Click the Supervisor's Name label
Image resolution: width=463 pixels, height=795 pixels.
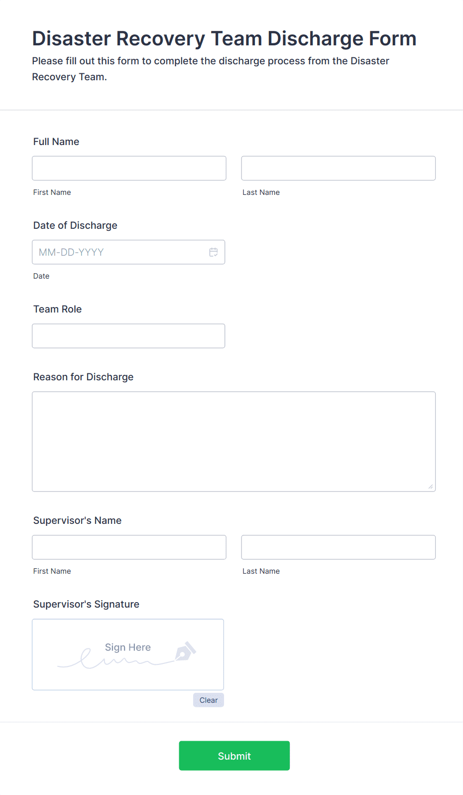pyautogui.click(x=77, y=520)
